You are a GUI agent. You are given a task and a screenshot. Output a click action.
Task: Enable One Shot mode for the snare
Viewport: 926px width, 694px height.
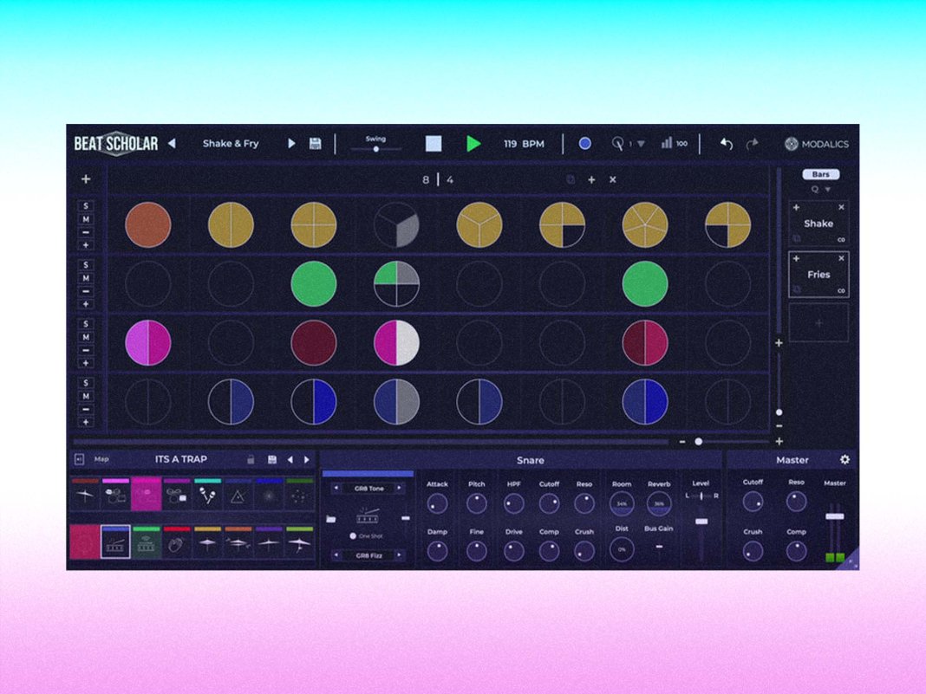(353, 535)
